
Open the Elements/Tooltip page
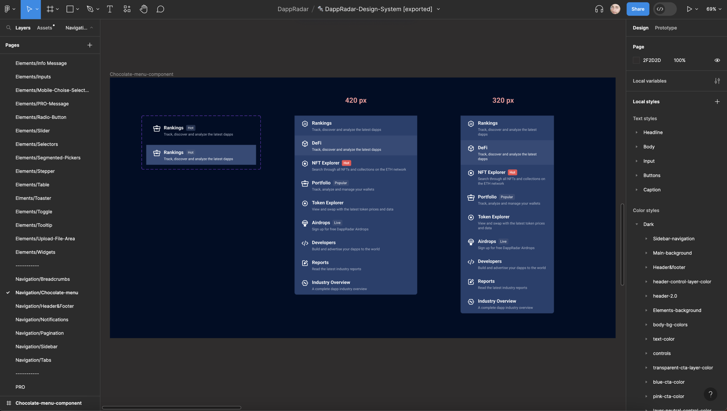34,225
